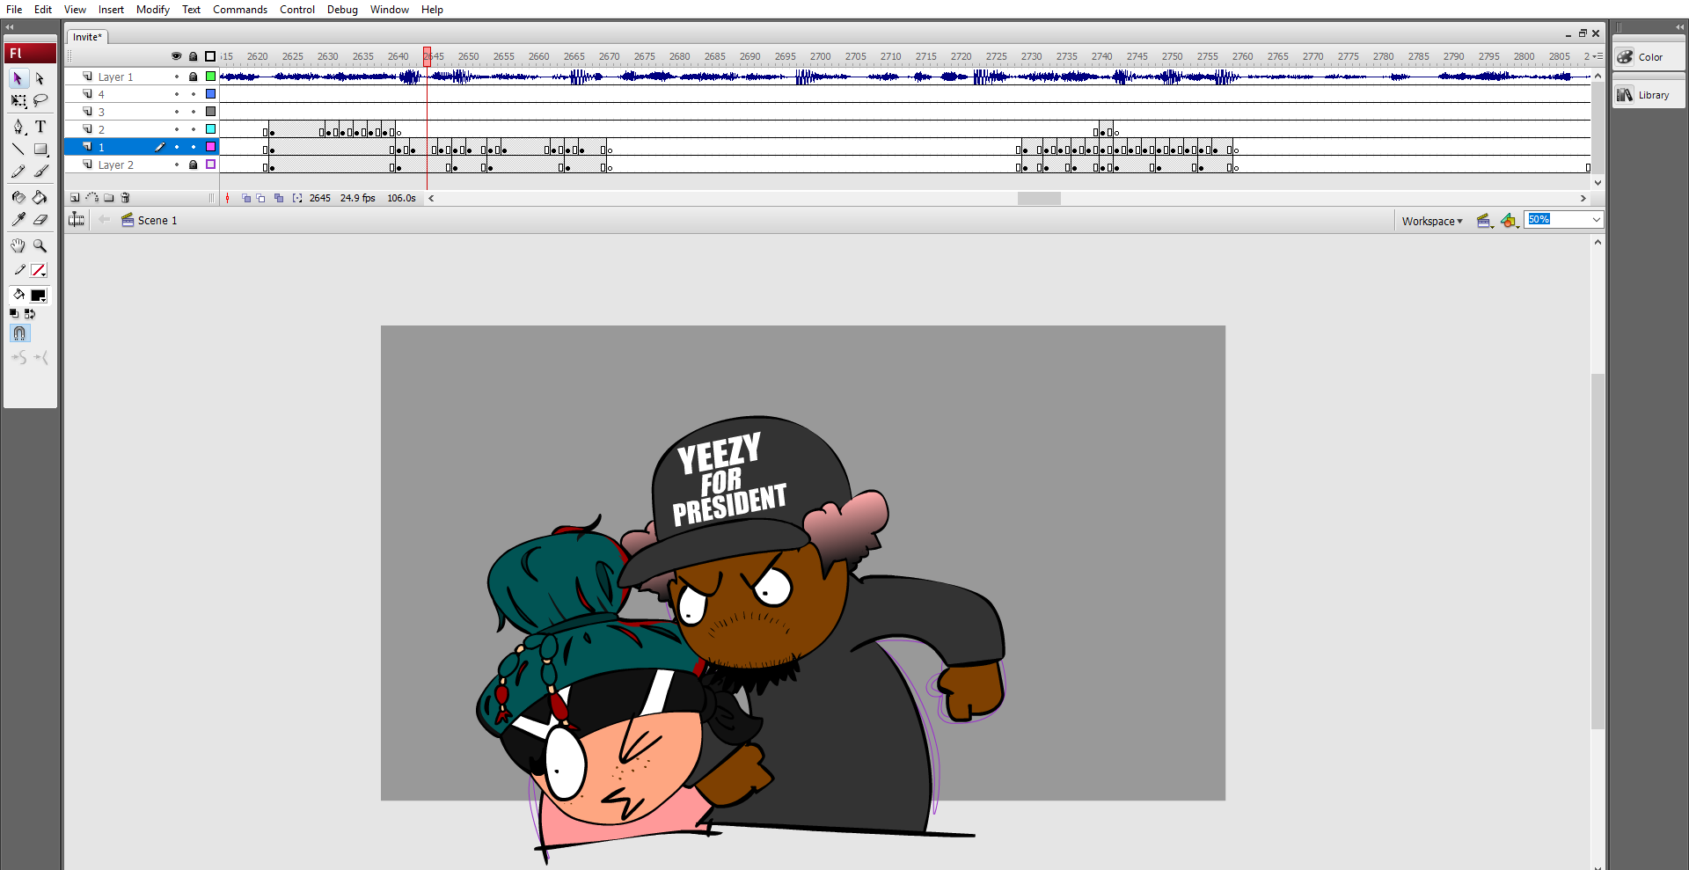Activate the Hand tool
This screenshot has height=870, width=1689.
coord(18,245)
